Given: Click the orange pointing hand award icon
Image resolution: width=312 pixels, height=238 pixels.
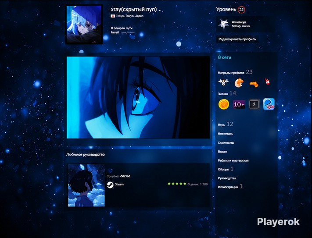Looking at the screenshot, I should [x=254, y=83].
